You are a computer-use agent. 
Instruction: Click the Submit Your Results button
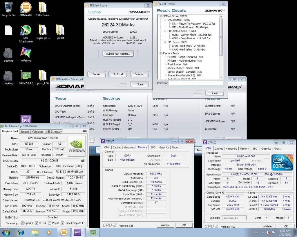(118, 54)
